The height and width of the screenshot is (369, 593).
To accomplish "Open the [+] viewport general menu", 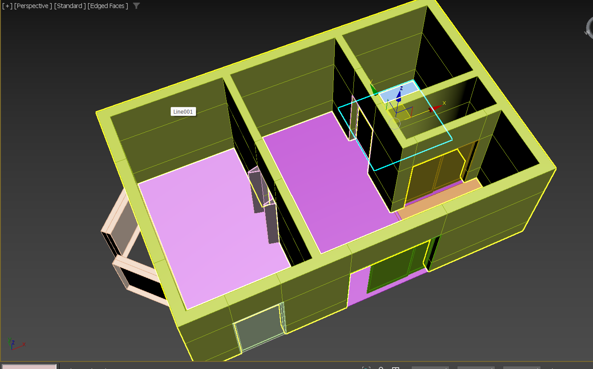I will click(7, 6).
